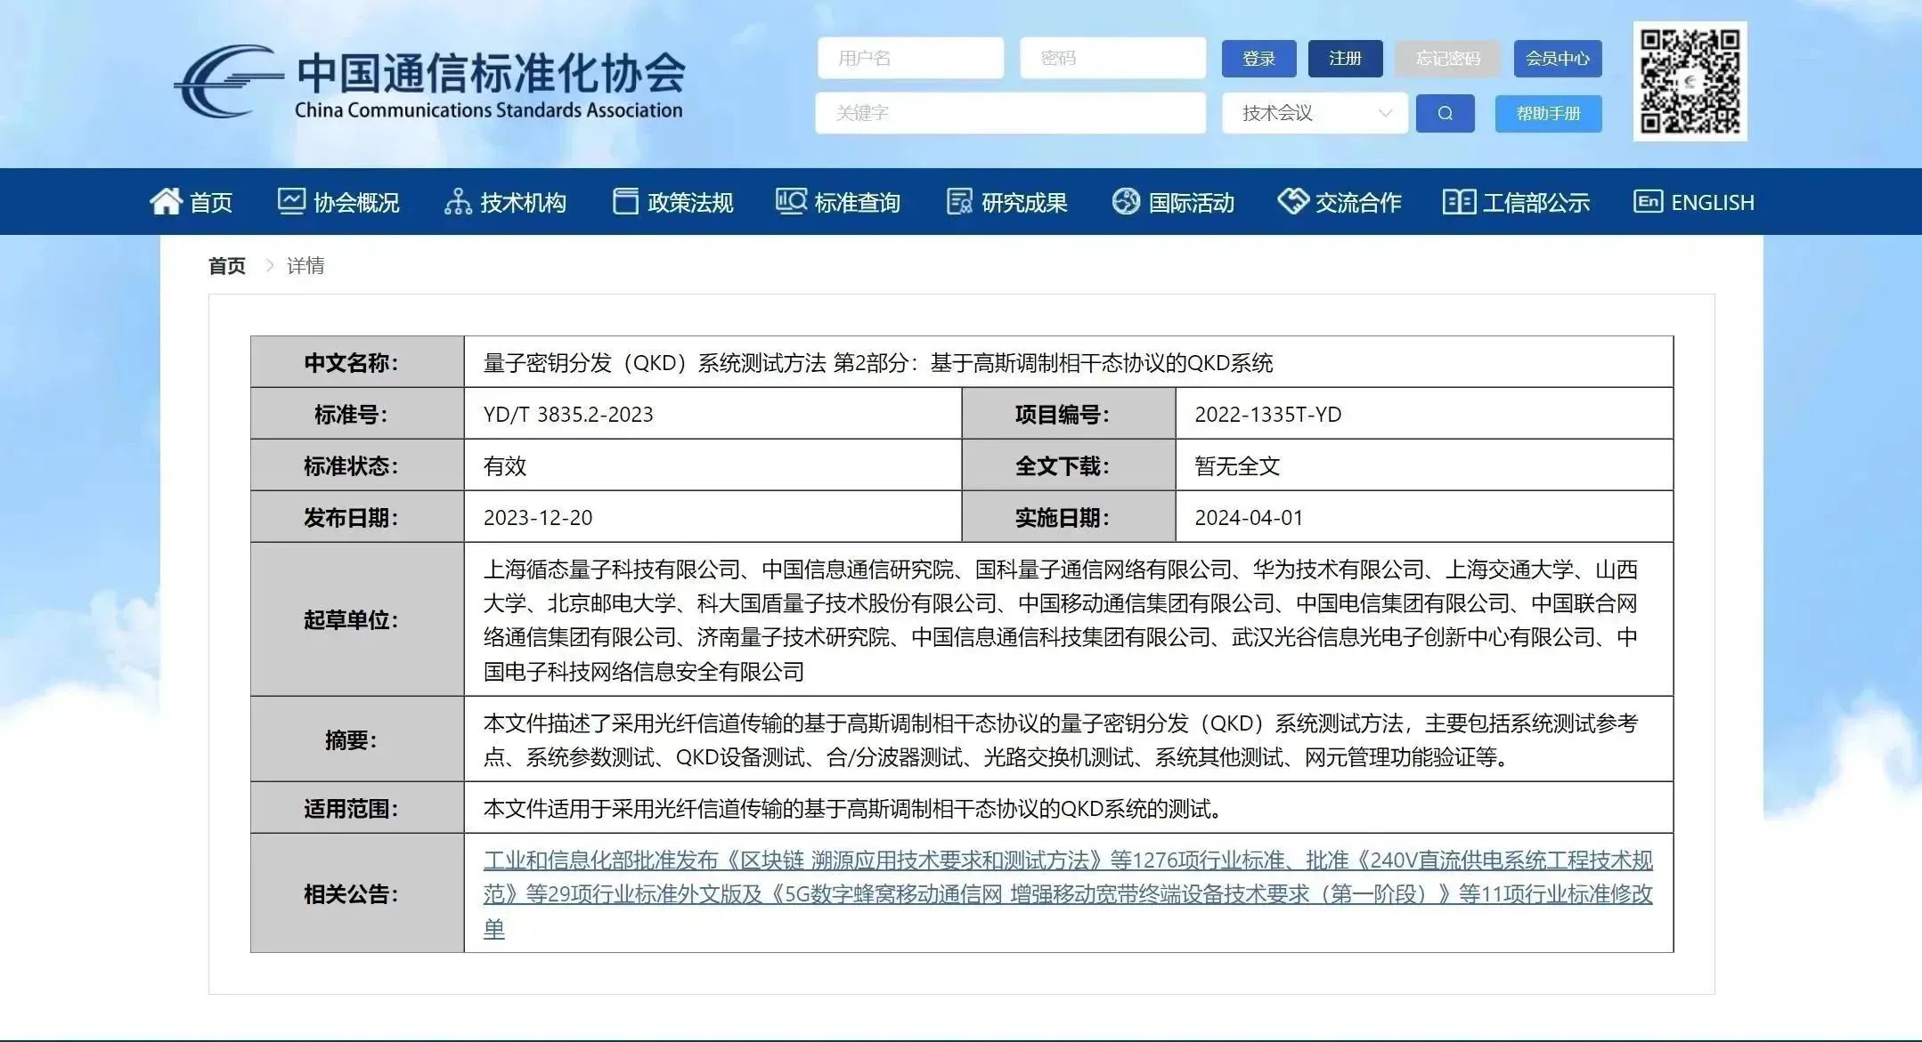1922x1042 pixels.
Task: Click the 起草单位 label cell
Action: point(357,619)
